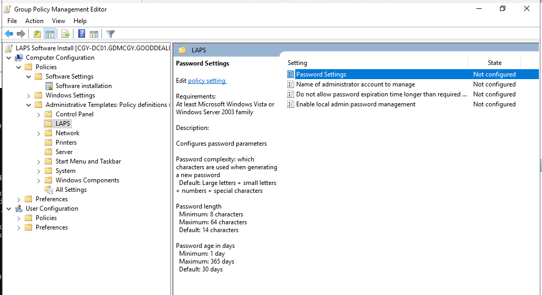Viewport: 542px width, 295px height.
Task: Click the Printers folder icon in tree
Action: [49, 143]
